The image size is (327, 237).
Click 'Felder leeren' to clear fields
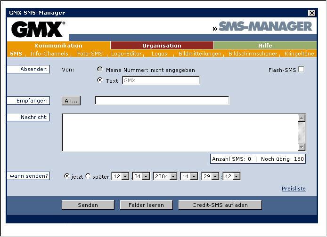(146, 205)
